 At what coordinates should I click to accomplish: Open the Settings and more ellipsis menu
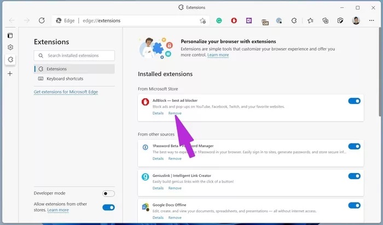372,21
